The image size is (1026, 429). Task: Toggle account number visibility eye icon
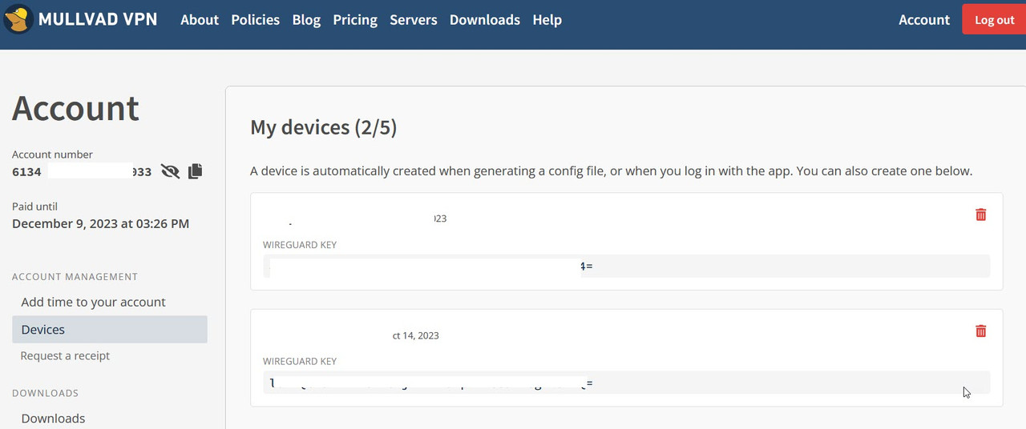tap(170, 171)
